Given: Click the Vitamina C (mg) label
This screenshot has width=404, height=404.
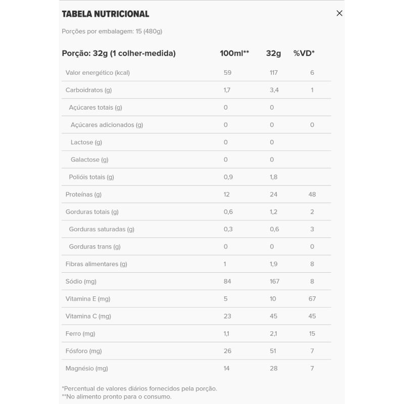Looking at the screenshot, I should [88, 316].
